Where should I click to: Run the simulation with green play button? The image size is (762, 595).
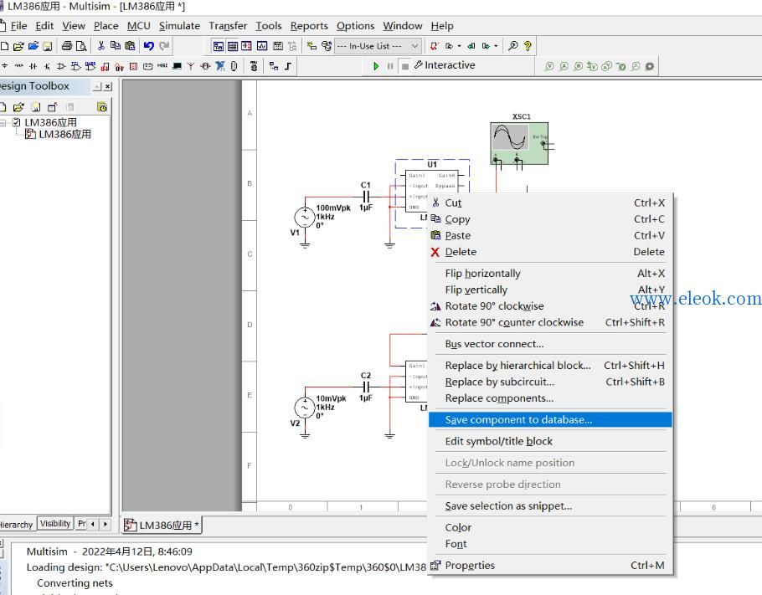[376, 66]
